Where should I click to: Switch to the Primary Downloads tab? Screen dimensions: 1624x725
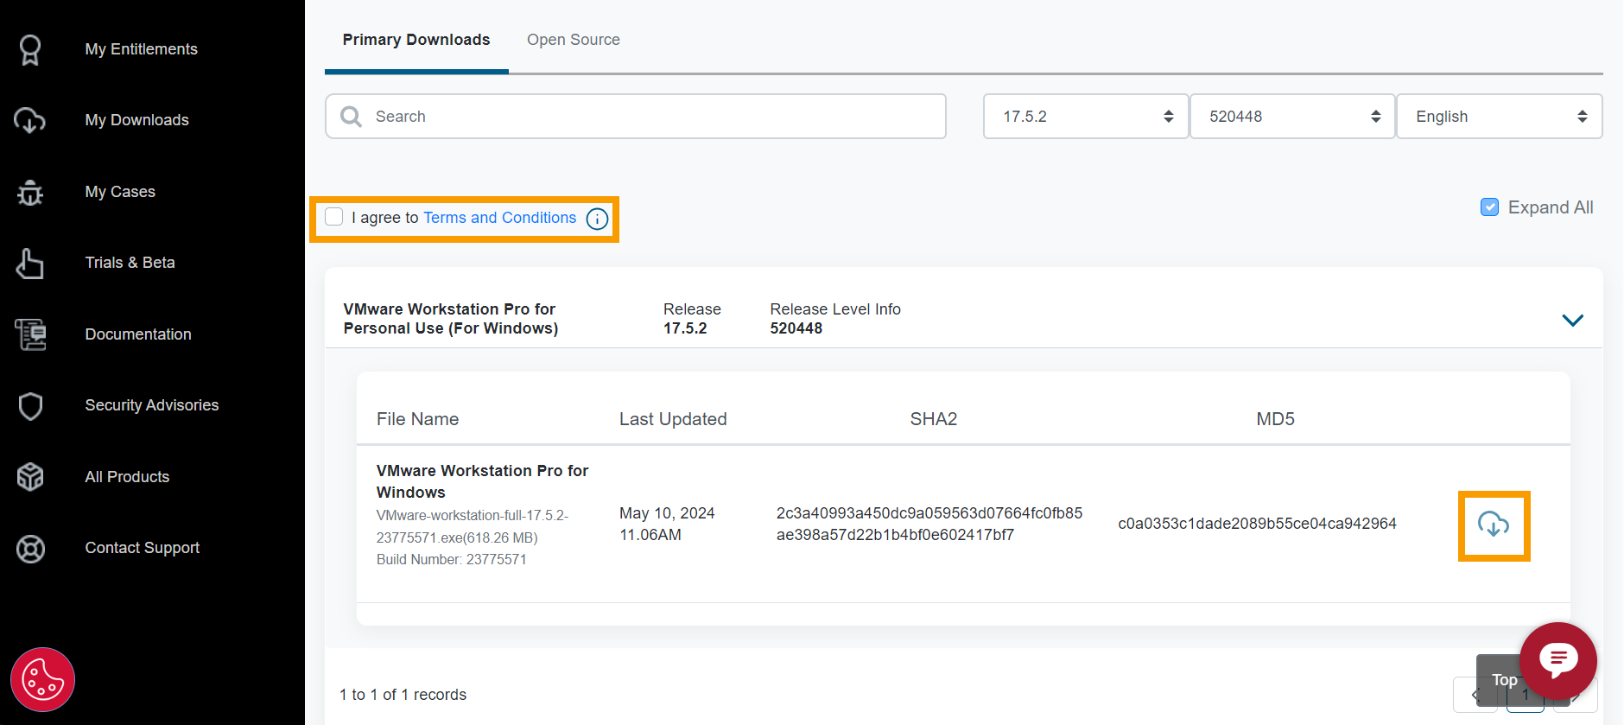416,40
